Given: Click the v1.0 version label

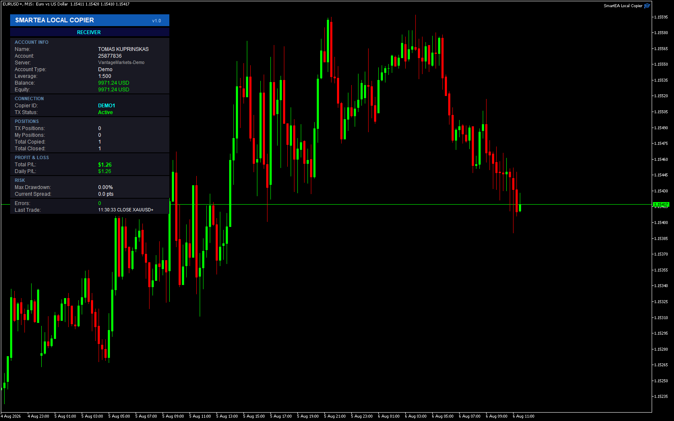Looking at the screenshot, I should pos(156,21).
